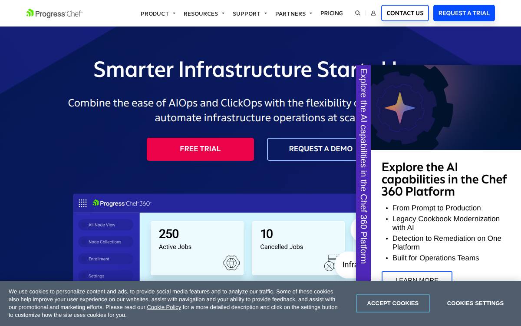Click the 10 Cancelled Jobs card
521x326 pixels.
tap(298, 248)
